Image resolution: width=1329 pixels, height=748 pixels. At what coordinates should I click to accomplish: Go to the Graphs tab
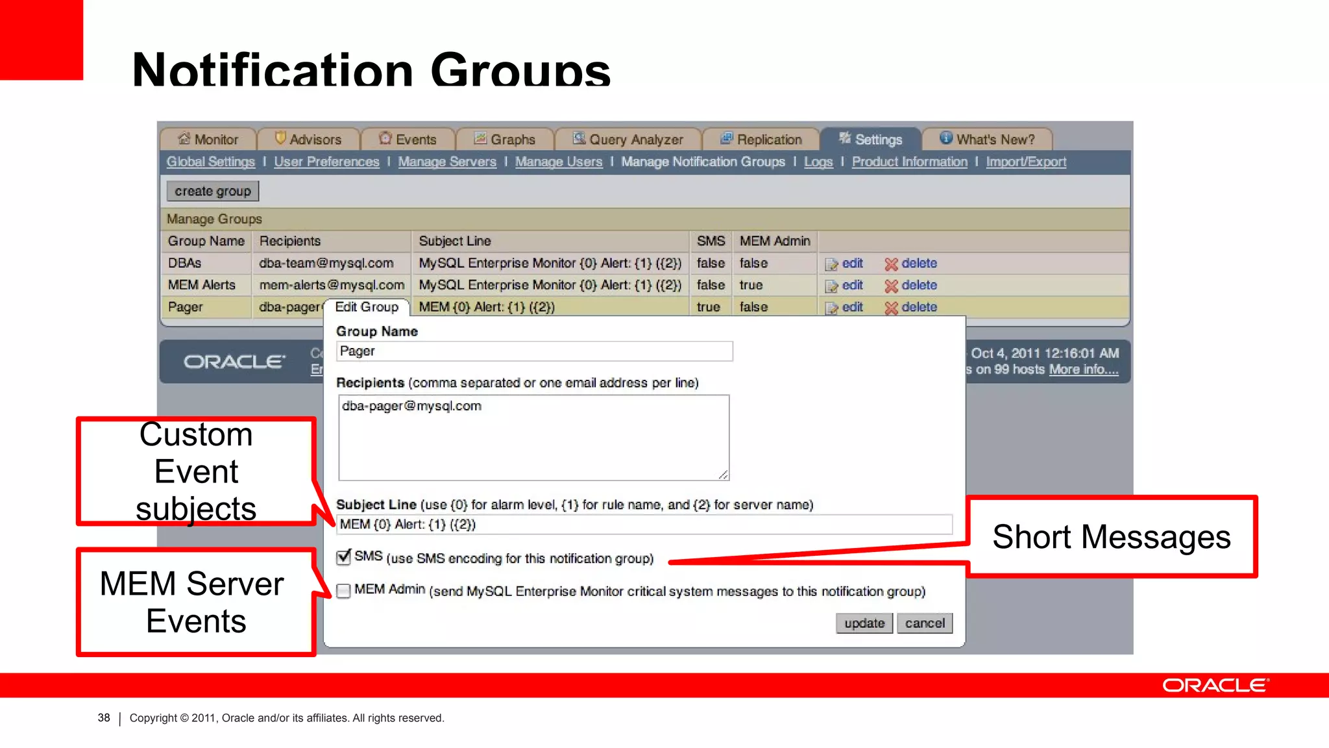pos(504,139)
